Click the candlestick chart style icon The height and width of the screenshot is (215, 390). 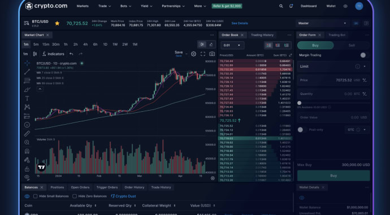[35, 54]
